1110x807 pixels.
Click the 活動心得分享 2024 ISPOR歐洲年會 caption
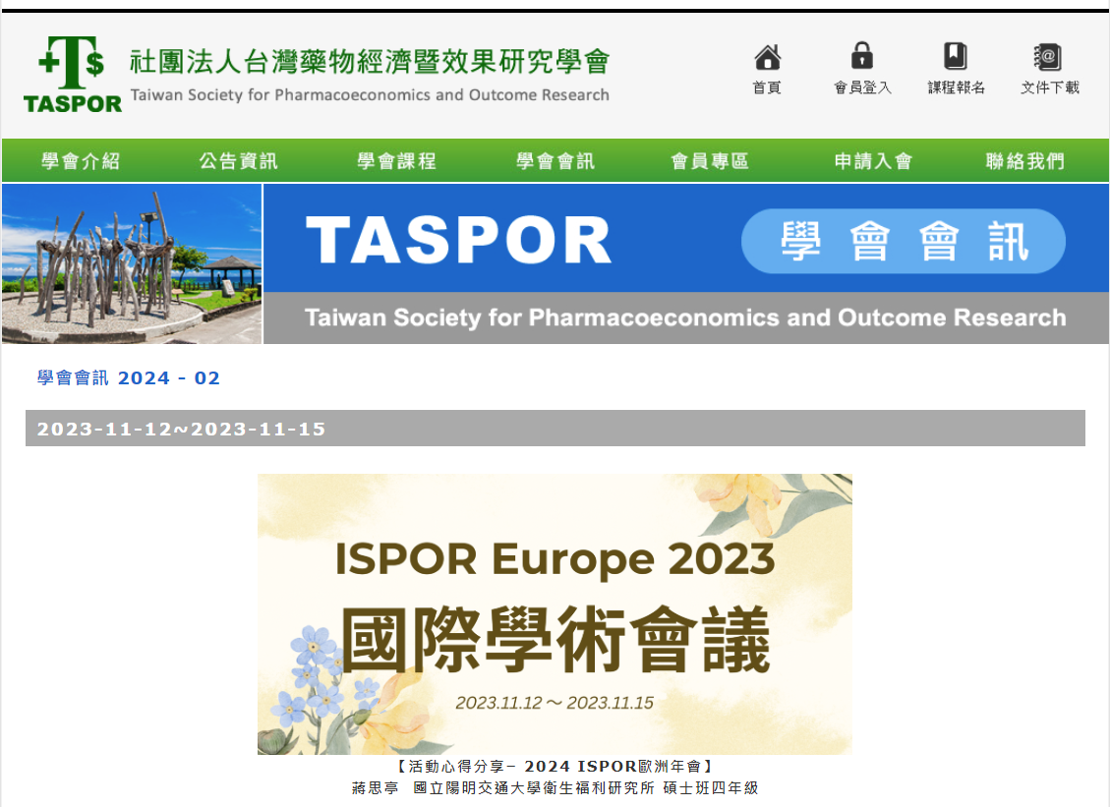point(555,766)
